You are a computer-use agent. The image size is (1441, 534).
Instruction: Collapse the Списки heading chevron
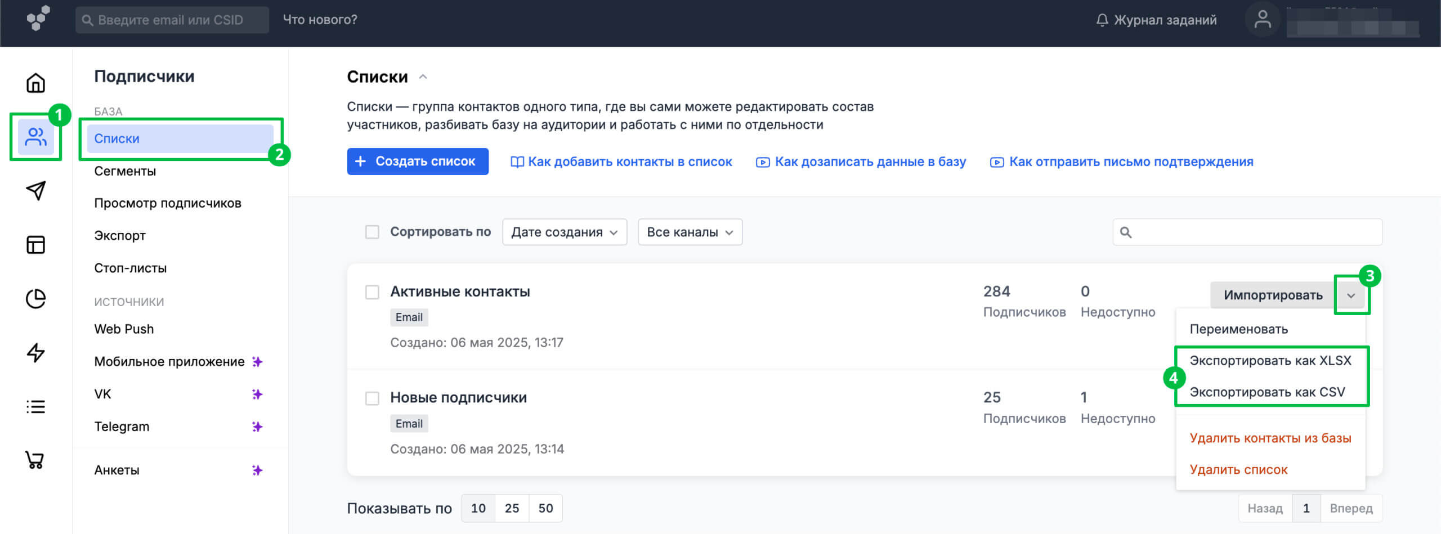point(423,77)
